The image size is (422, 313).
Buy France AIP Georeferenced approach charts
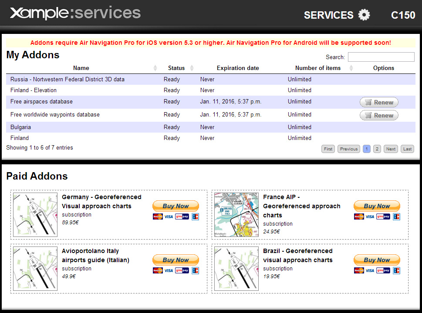click(377, 206)
